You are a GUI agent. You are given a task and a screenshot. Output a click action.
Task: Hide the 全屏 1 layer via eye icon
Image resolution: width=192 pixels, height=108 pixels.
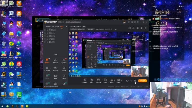click(x=45, y=42)
